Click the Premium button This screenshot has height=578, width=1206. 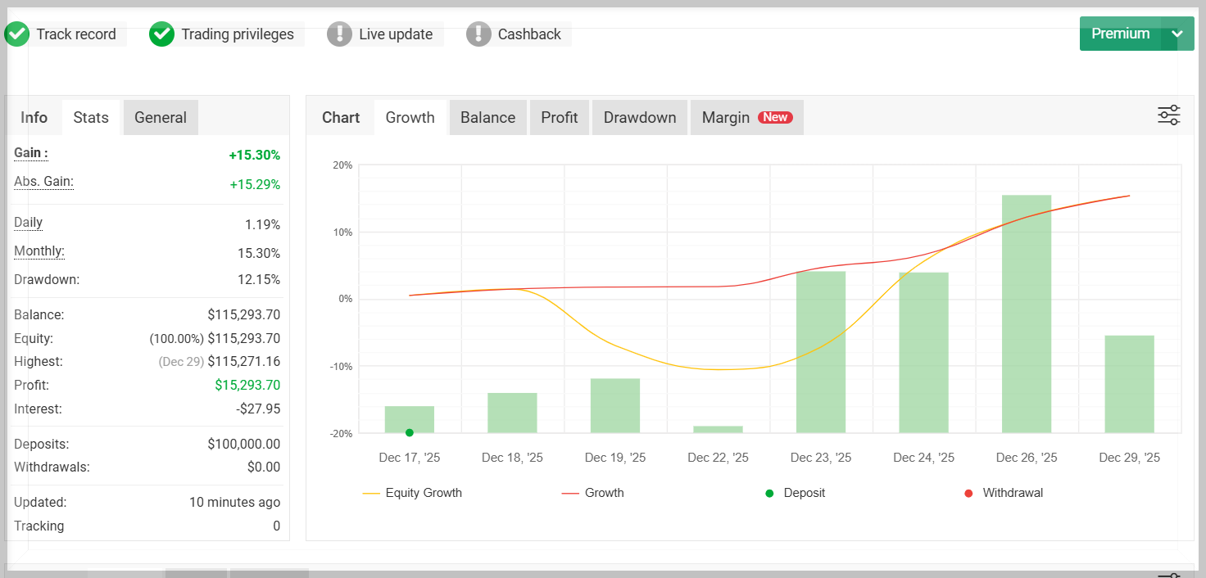pos(1120,34)
